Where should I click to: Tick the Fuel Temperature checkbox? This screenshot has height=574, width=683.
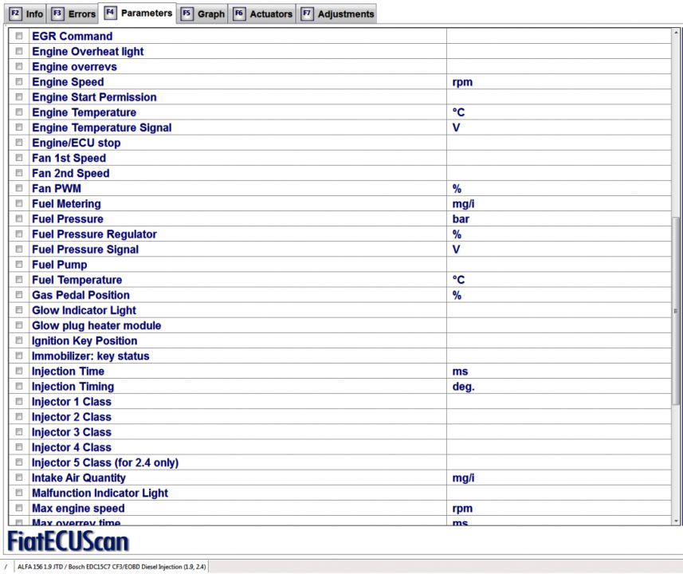pyautogui.click(x=19, y=279)
